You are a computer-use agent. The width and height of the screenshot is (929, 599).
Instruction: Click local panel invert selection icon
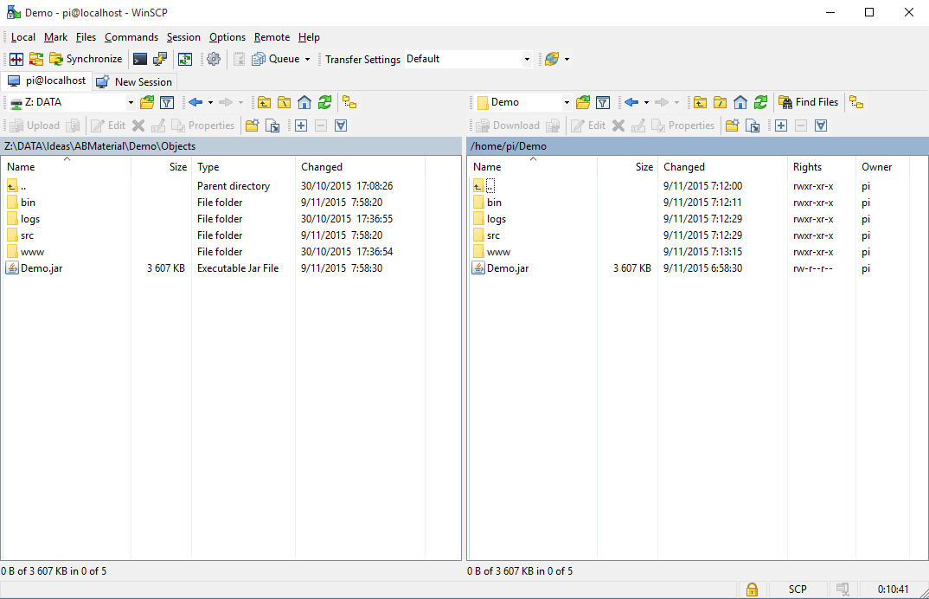coord(341,126)
